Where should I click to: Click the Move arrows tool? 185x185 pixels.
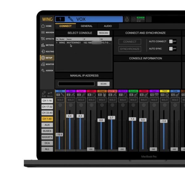[50, 94]
